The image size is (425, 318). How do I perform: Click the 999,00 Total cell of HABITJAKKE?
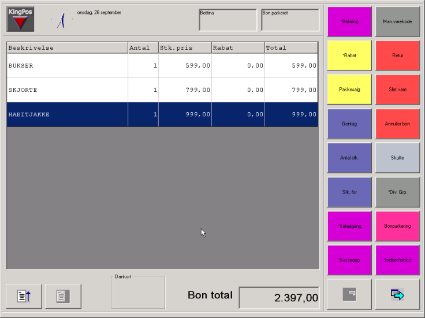[291, 114]
